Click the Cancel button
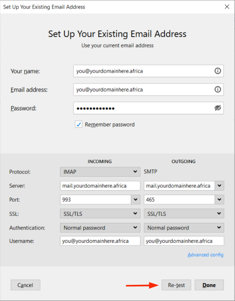Image resolution: width=235 pixels, height=301 pixels. click(x=26, y=285)
